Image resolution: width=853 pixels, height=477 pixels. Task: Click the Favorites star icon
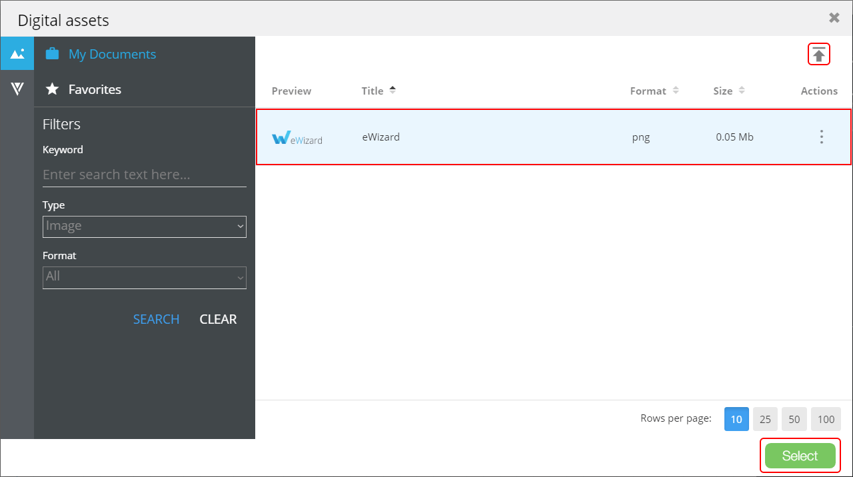point(52,89)
